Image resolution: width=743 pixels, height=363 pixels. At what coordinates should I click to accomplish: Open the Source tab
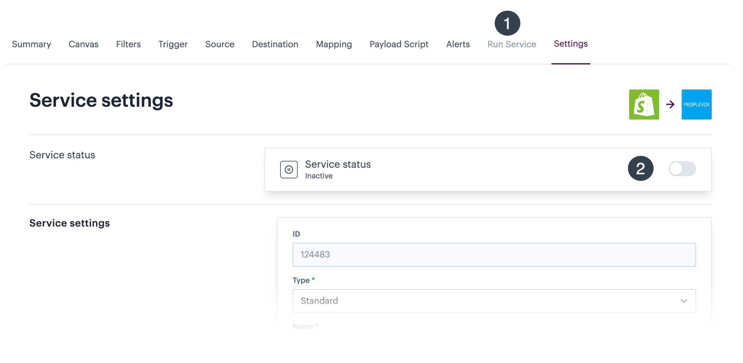[x=220, y=44]
